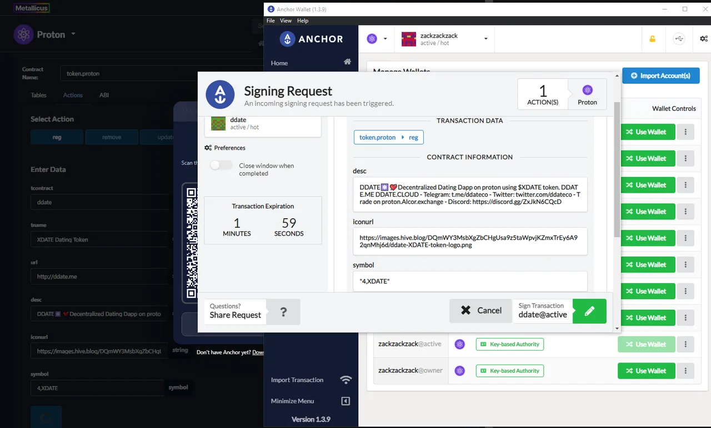Switch to the ABI tab in Metallicus

[104, 95]
